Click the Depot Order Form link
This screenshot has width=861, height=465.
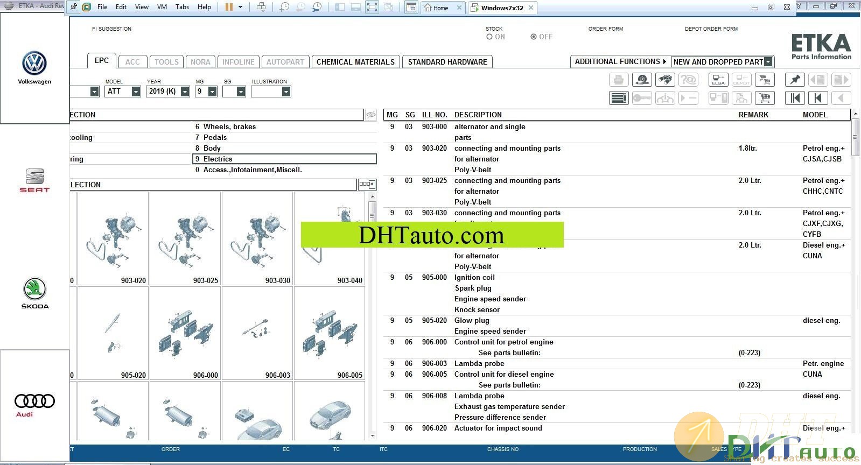711,29
